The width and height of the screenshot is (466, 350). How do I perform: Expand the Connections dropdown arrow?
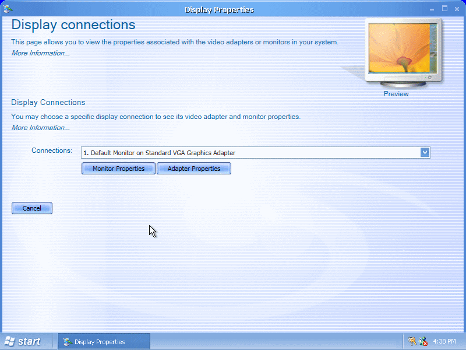[425, 152]
